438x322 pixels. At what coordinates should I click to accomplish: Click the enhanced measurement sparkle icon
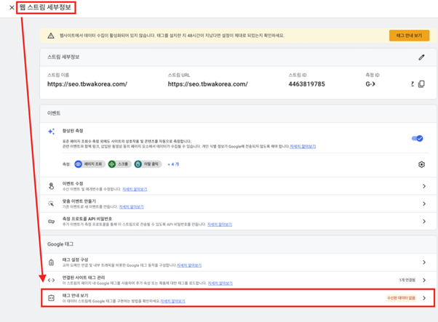tap(51, 132)
